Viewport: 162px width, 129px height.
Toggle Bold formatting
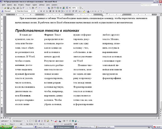(41, 11)
